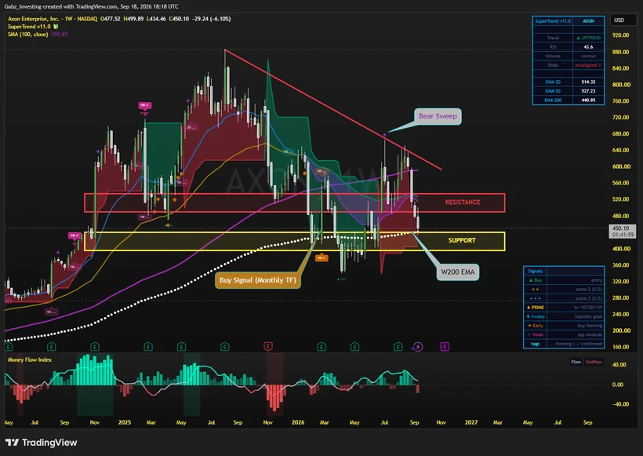Click the EMA 20 value 514.32
The width and height of the screenshot is (643, 456).
(x=588, y=82)
